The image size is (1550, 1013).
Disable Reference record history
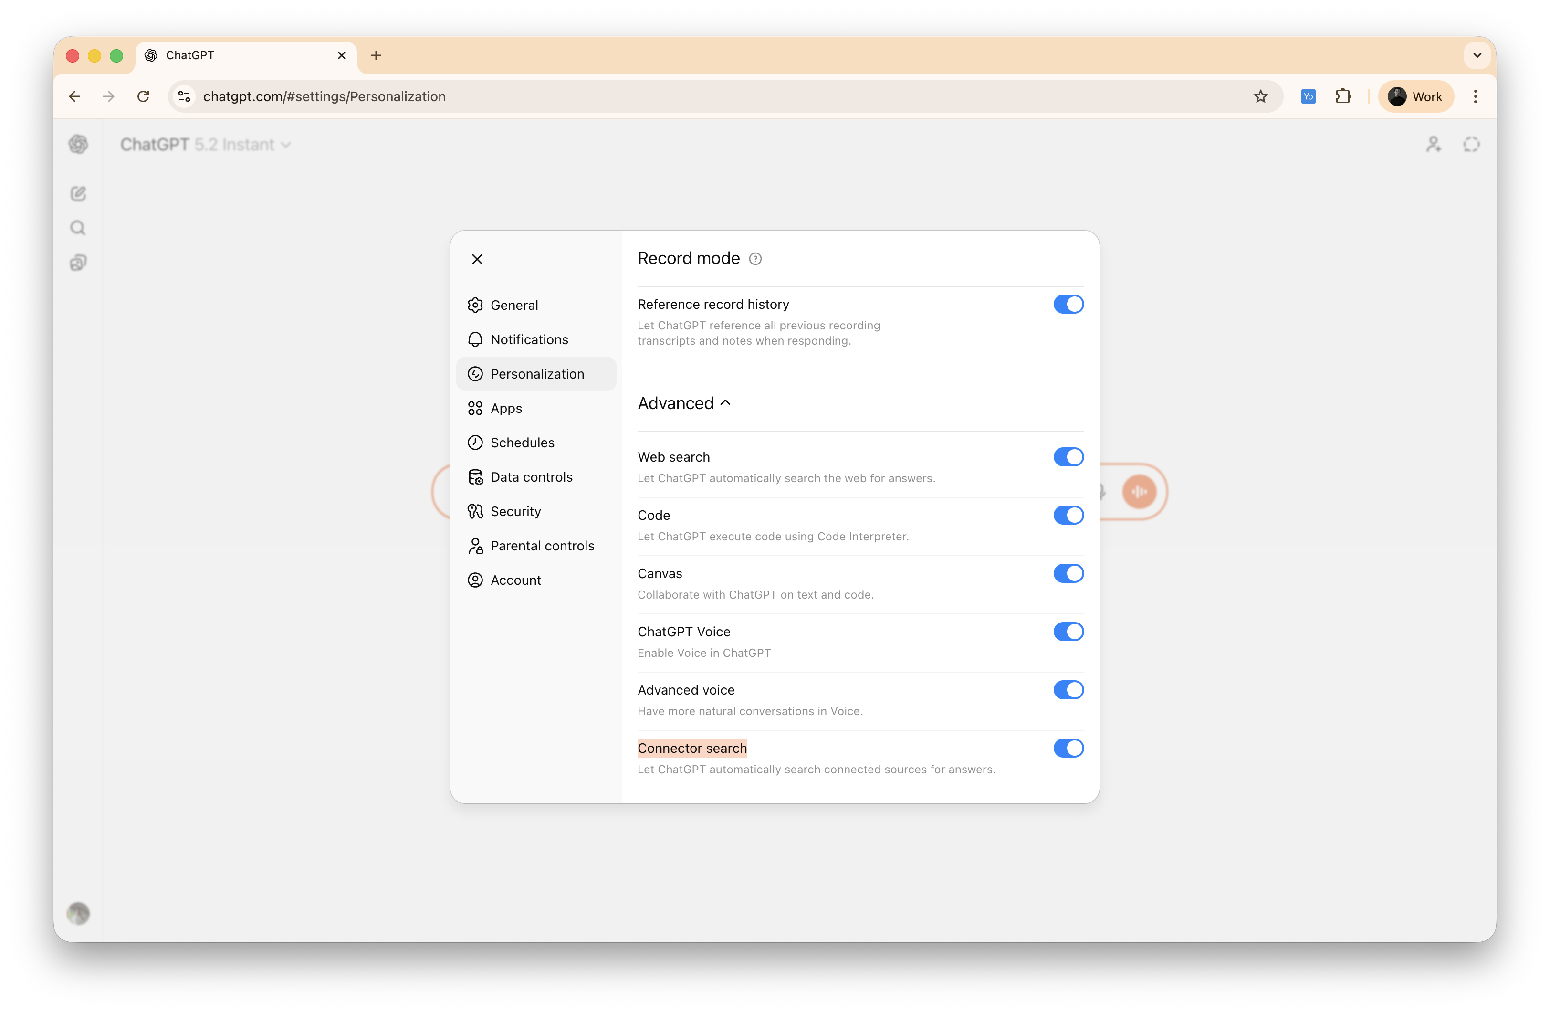[1068, 304]
